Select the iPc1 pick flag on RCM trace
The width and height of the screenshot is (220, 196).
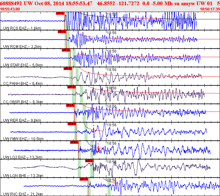tap(62, 32)
